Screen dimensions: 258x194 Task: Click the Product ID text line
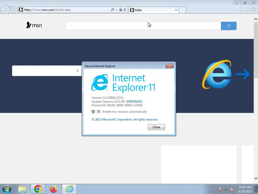[x=117, y=105]
